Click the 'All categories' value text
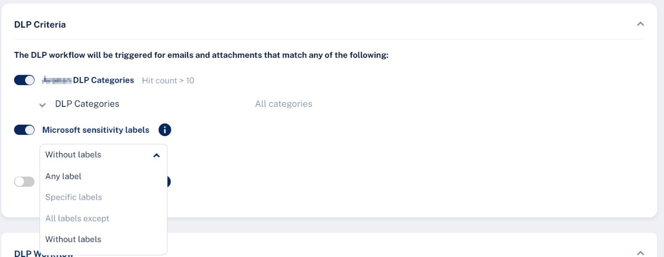The height and width of the screenshot is (257, 664). pyautogui.click(x=284, y=104)
